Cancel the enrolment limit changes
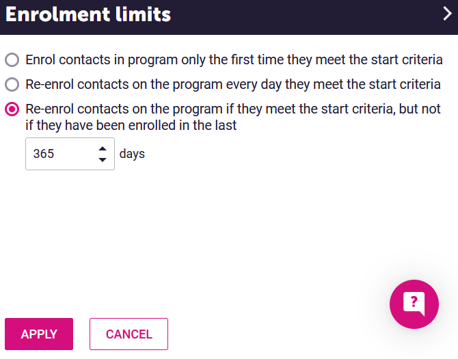 [129, 334]
